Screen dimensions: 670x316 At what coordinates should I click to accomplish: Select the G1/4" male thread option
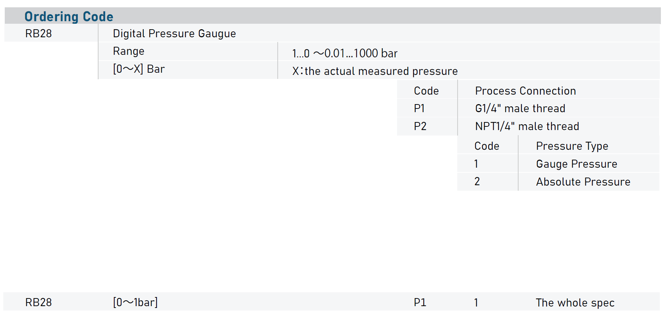point(520,108)
